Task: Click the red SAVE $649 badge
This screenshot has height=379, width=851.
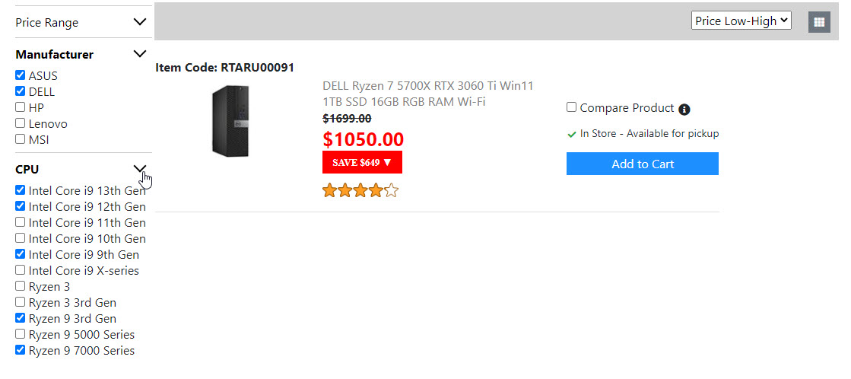Action: tap(362, 162)
